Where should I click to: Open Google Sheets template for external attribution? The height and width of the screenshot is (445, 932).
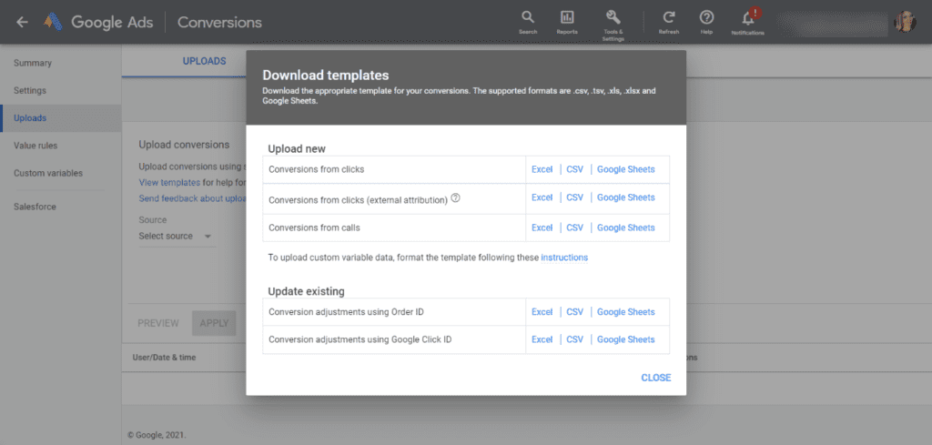click(626, 197)
